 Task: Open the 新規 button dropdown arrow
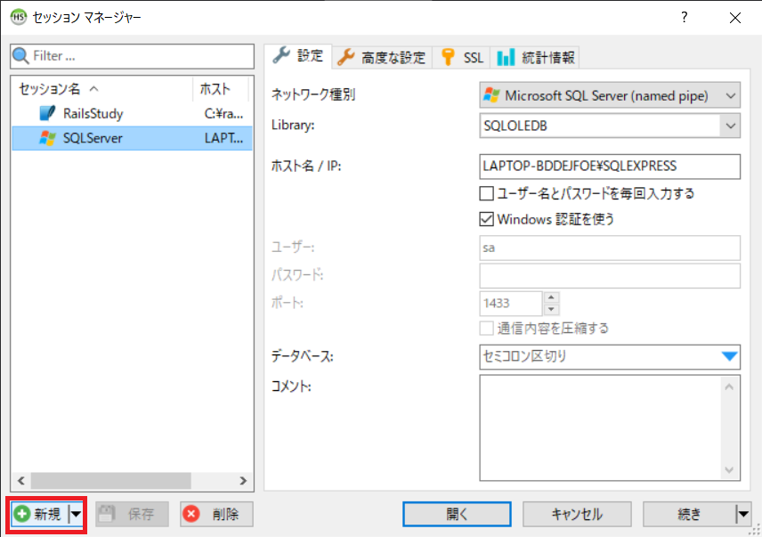76,514
